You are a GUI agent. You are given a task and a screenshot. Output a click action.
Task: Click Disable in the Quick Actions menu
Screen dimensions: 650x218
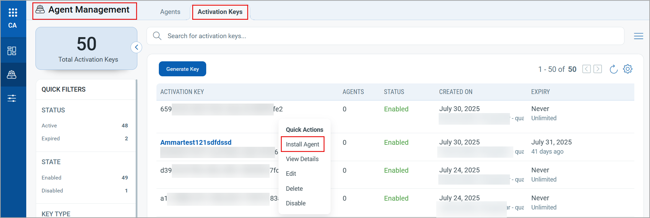click(296, 203)
